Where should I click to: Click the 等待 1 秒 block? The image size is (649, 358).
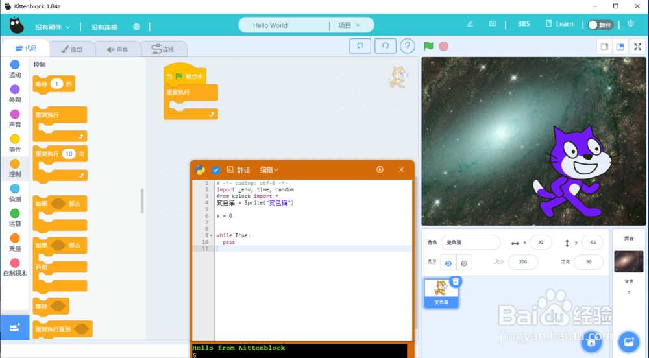coord(54,84)
